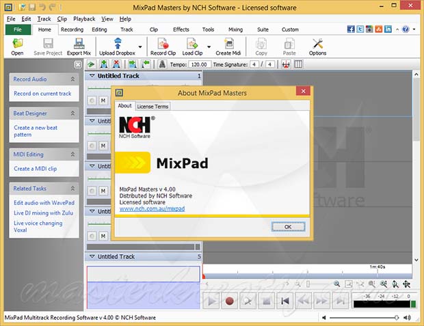424x326 pixels.
Task: Click Record on current track link
Action: click(x=42, y=94)
